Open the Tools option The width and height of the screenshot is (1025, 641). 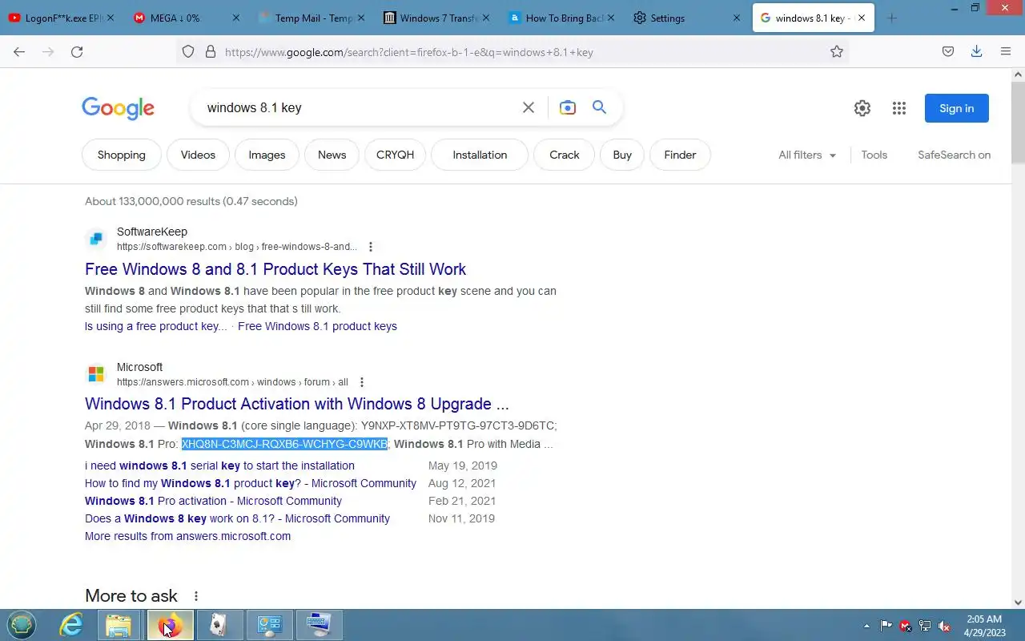point(874,155)
